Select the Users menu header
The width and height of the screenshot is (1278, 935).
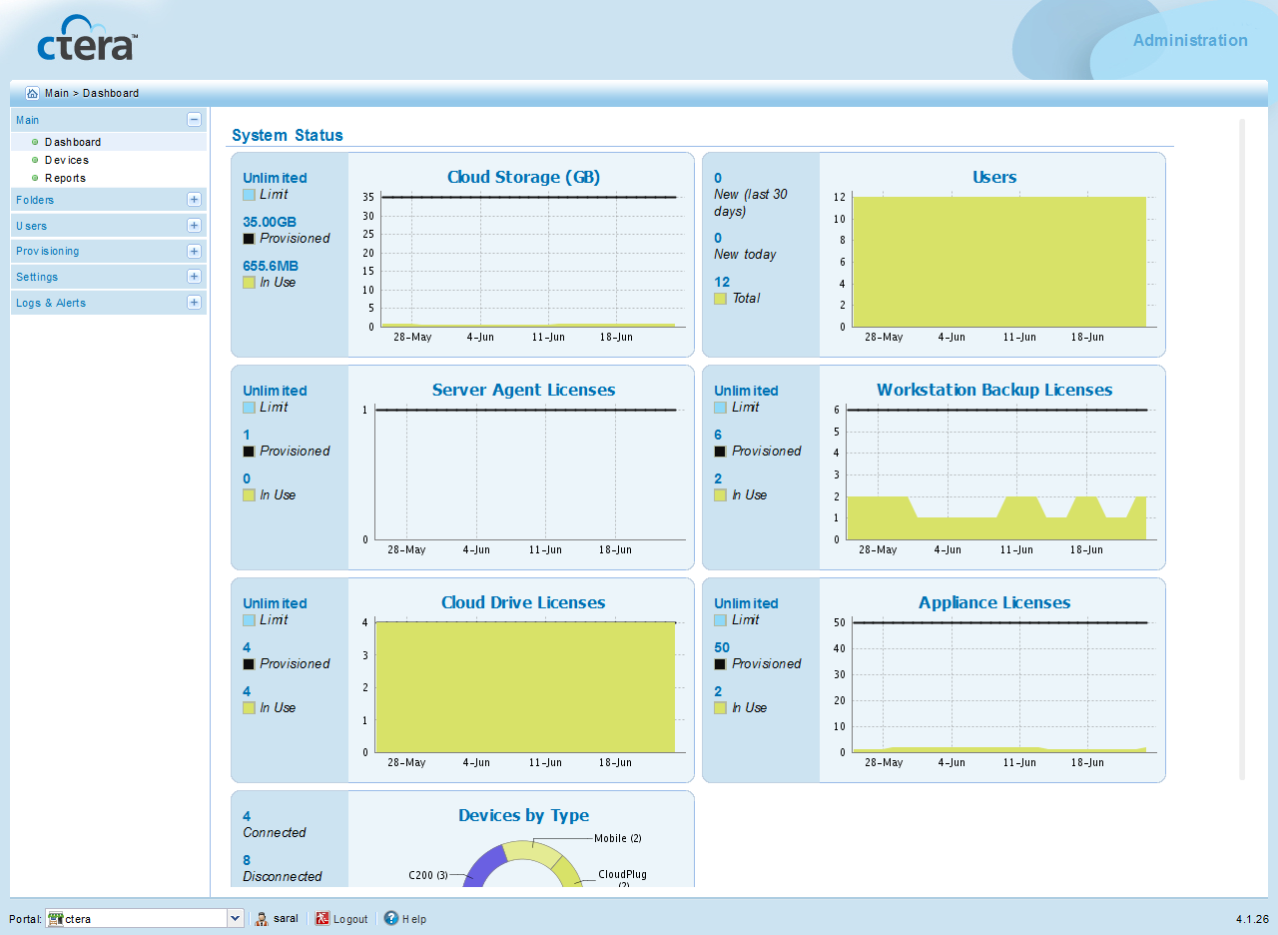point(109,226)
